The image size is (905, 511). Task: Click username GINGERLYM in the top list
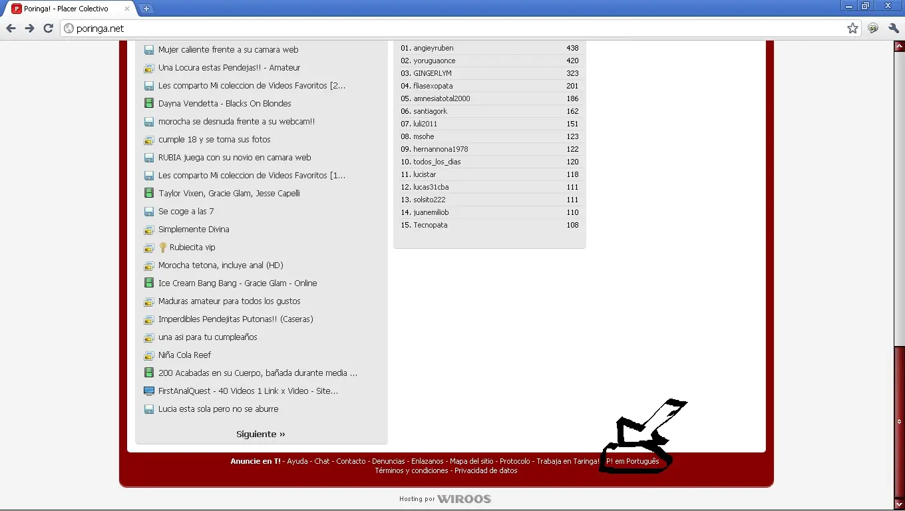433,73
